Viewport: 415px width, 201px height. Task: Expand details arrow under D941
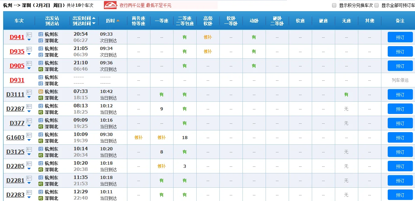click(x=29, y=40)
